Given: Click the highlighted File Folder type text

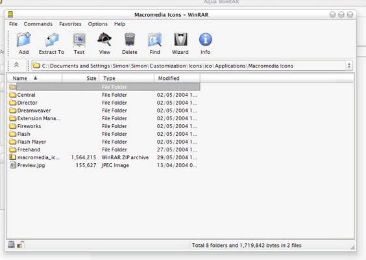Looking at the screenshot, I should pos(114,87).
